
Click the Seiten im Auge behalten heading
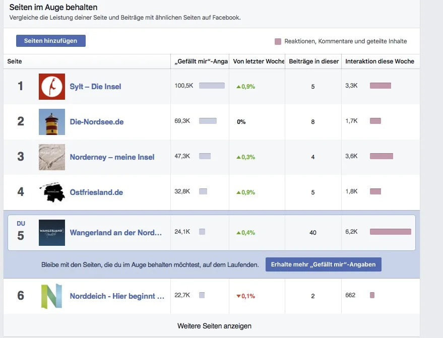53,7
